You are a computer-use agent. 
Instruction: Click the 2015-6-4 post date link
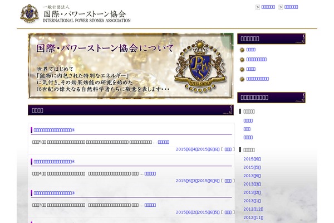(186, 149)
